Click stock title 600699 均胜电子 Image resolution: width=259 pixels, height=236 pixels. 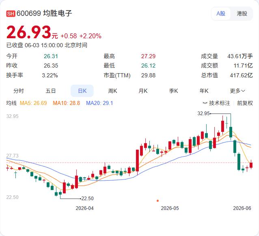click(44, 13)
